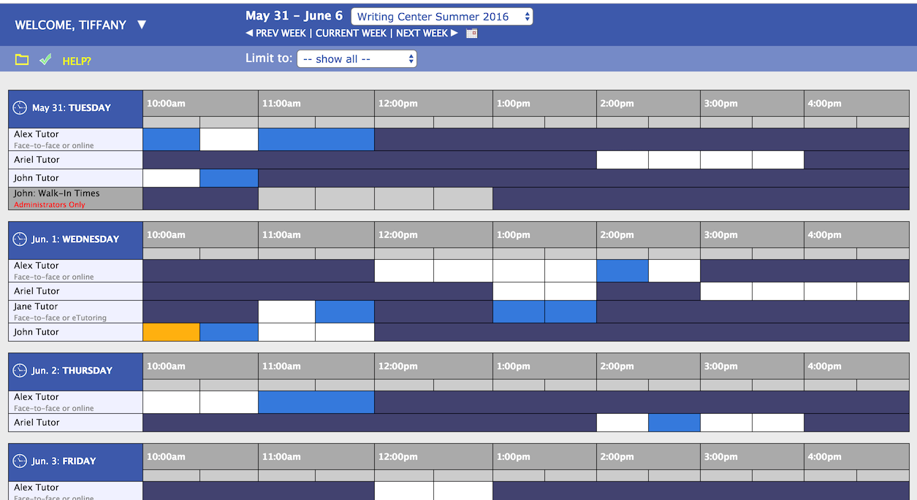
Task: Click John Walk-In Times 11:00am gray slot
Action: click(286, 199)
